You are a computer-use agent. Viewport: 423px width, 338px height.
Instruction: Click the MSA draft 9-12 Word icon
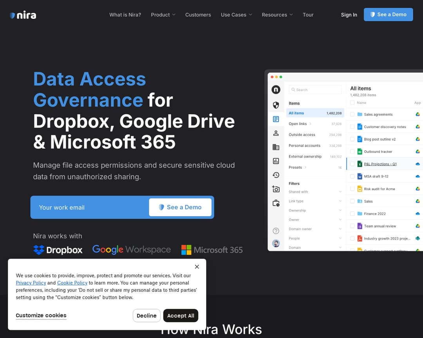[x=360, y=176]
